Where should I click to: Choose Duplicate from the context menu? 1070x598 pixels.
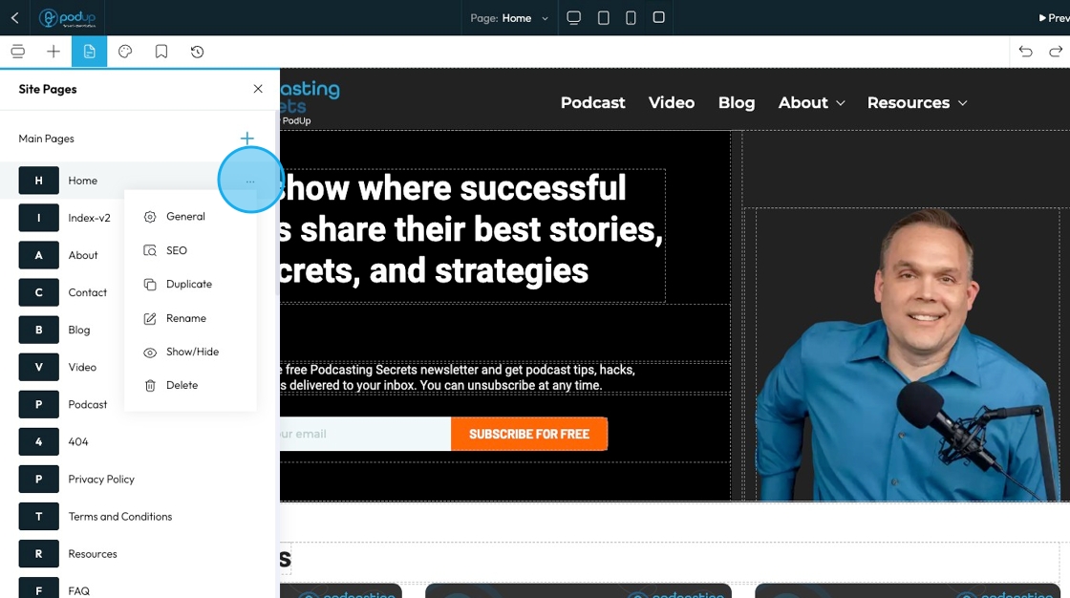[190, 284]
